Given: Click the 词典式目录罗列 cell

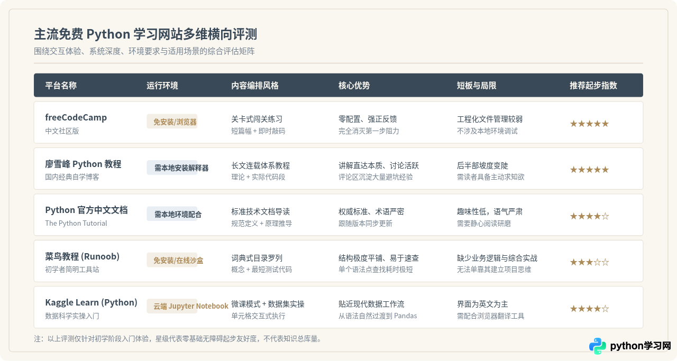Looking at the screenshot, I should pyautogui.click(x=257, y=258).
